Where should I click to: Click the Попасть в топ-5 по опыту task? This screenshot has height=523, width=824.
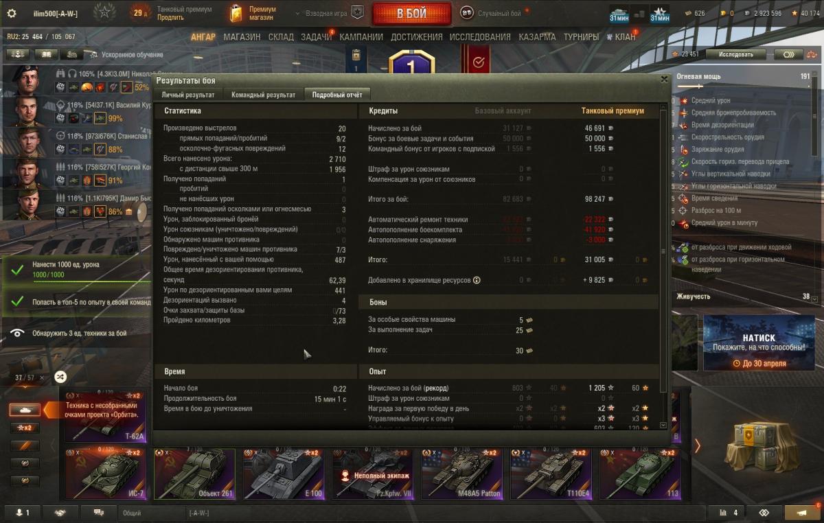[76, 302]
